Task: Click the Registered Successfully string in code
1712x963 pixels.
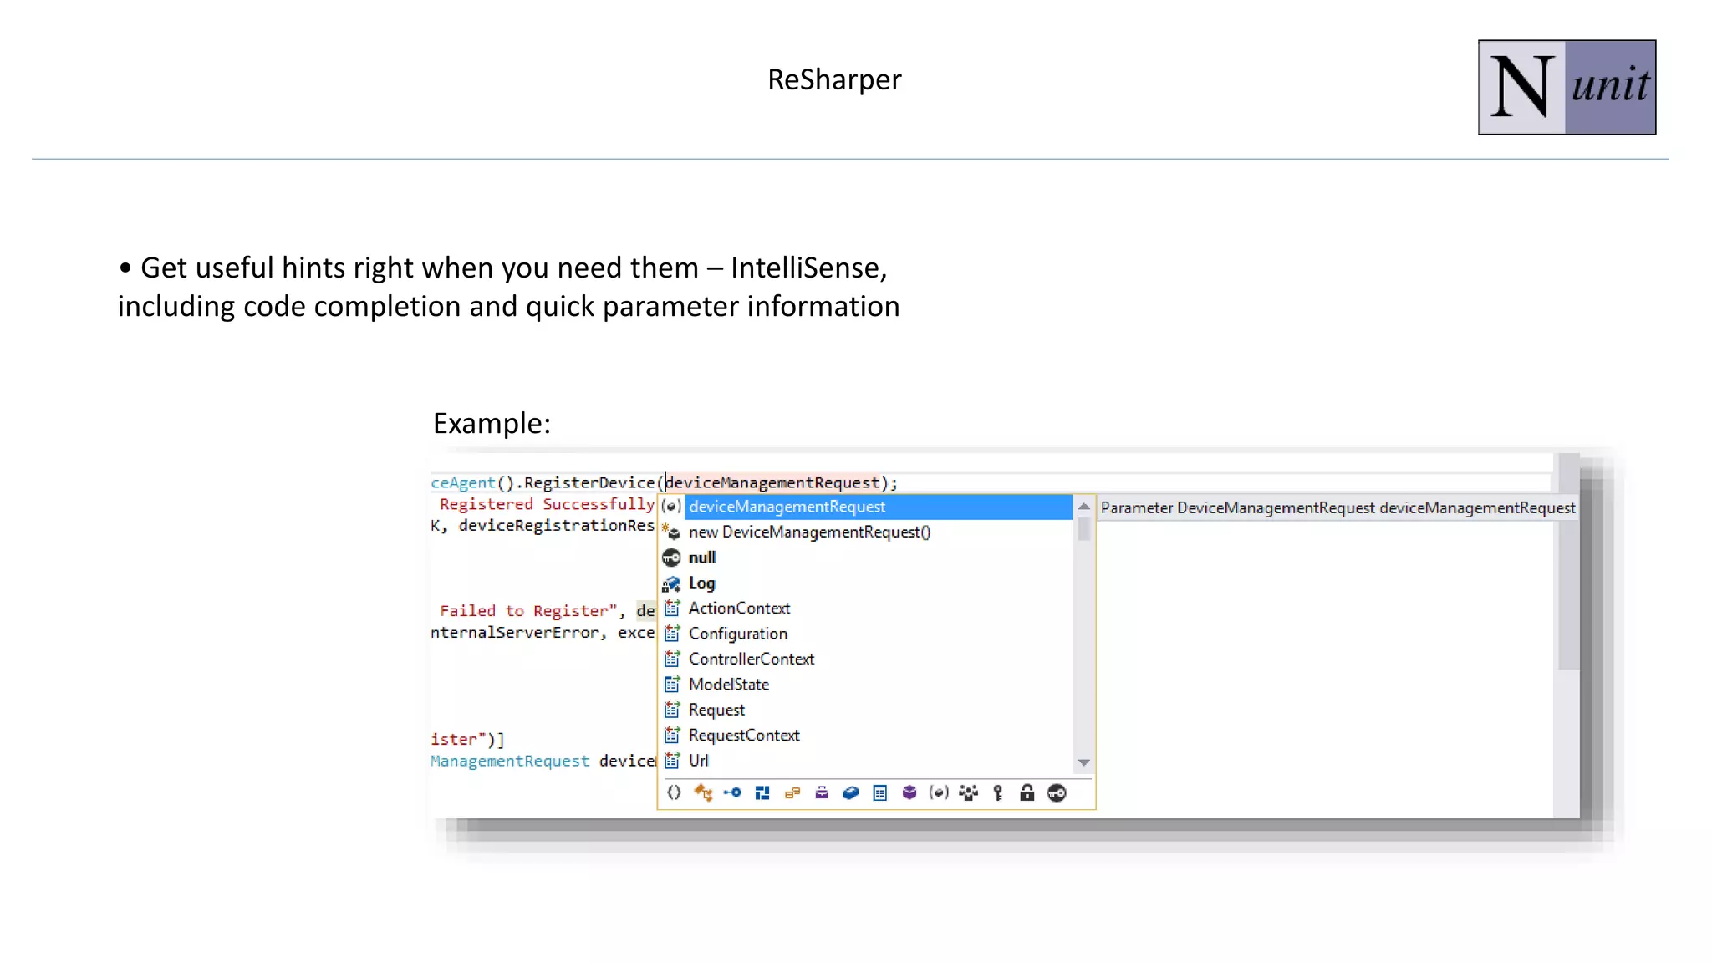Action: (x=547, y=504)
